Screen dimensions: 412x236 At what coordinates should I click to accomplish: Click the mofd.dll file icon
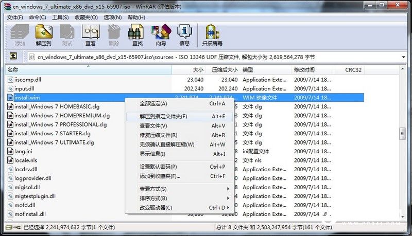pos(10,205)
